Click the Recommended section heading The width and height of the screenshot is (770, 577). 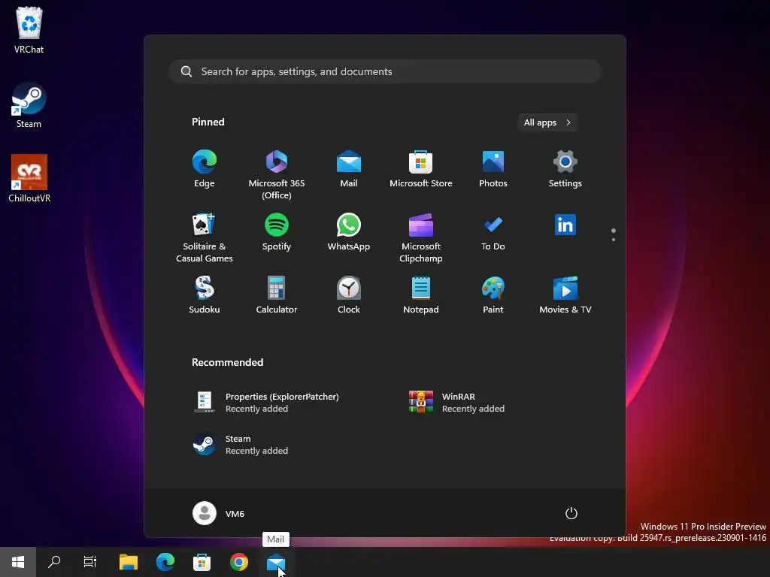(x=227, y=362)
